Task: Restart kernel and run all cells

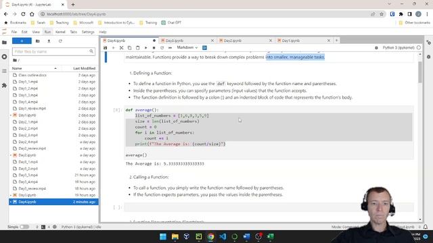Action: 170,48
